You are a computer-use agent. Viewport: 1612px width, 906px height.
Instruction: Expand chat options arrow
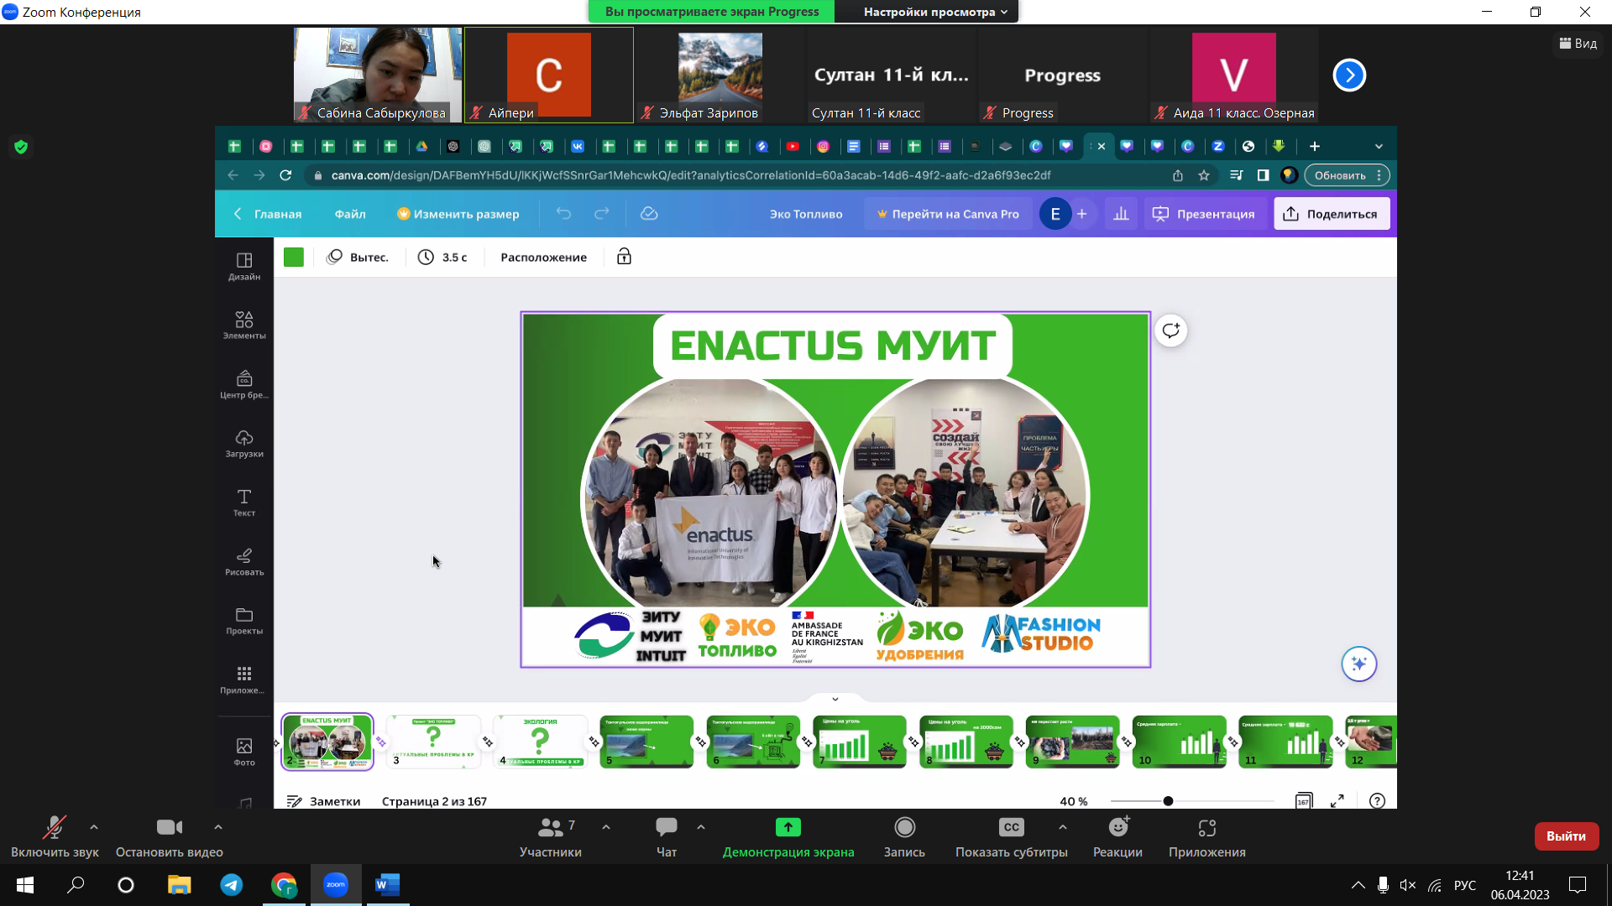[x=701, y=827]
